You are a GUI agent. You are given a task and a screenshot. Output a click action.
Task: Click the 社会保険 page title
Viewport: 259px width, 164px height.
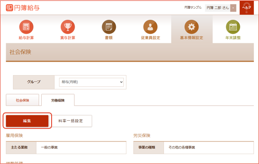(20, 52)
